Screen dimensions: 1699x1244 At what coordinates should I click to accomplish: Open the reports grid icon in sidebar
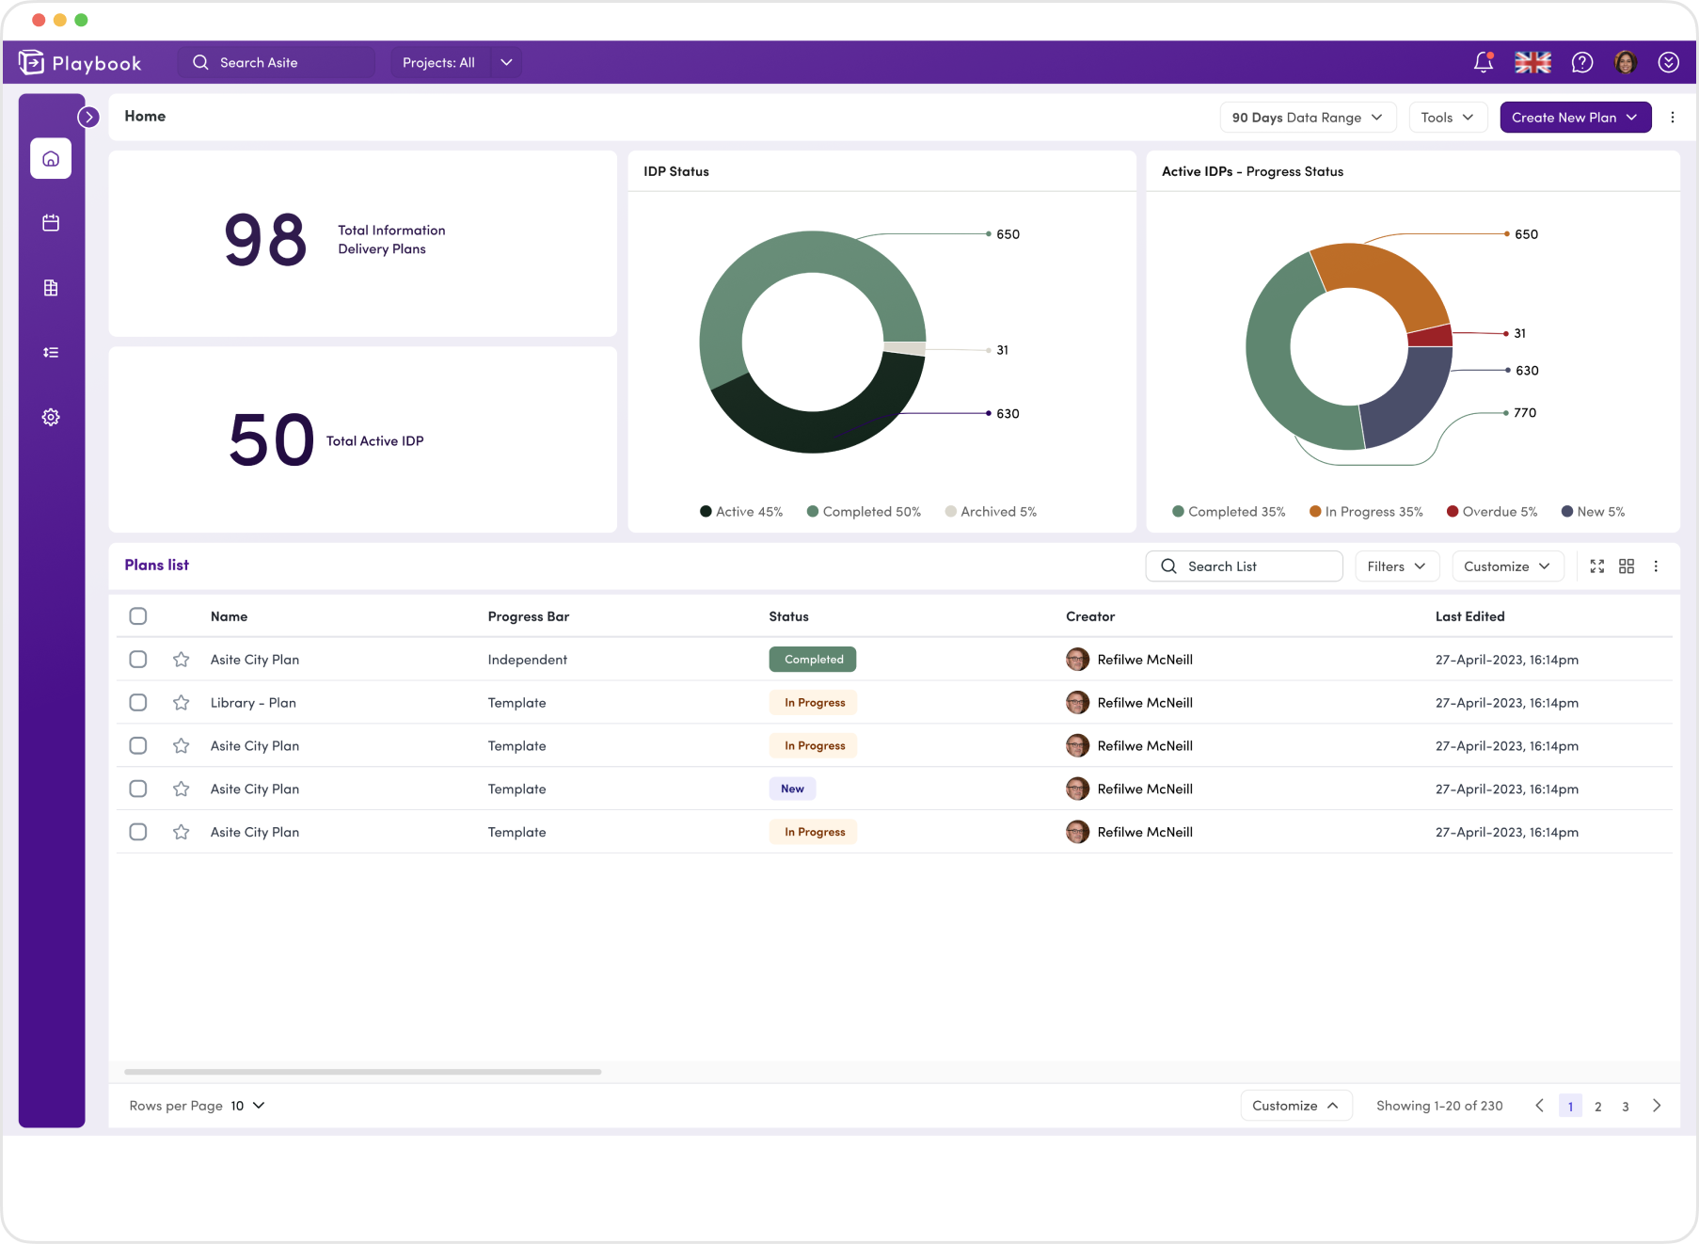[50, 287]
